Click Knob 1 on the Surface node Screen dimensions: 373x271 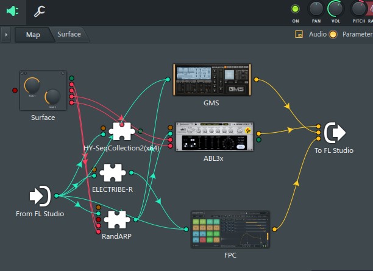32,86
